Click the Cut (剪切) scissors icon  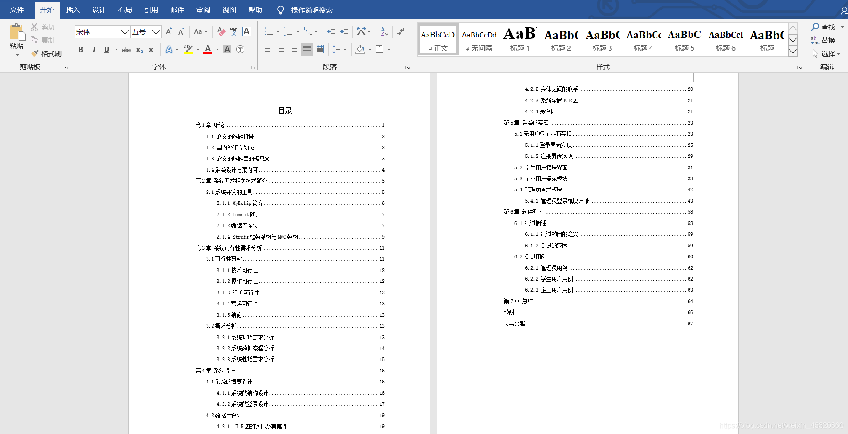34,27
